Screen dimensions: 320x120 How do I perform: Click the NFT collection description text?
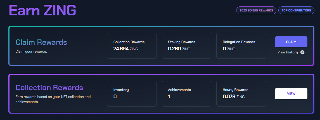[x=53, y=99]
